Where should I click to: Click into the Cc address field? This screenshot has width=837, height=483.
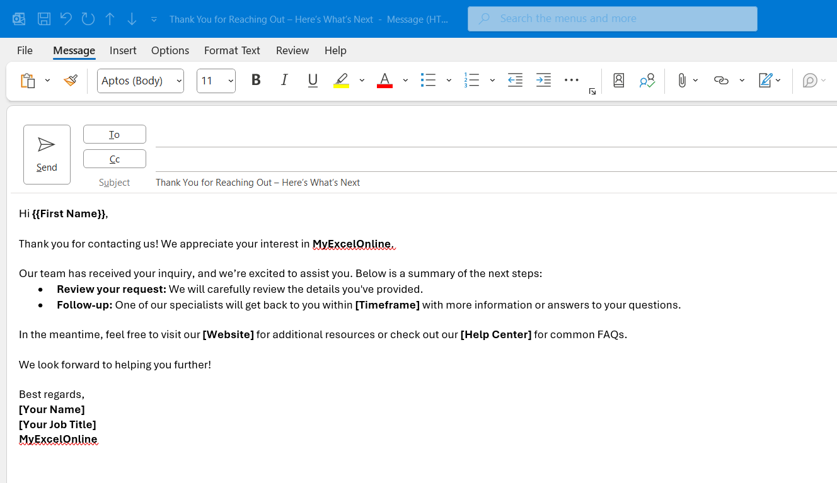click(x=496, y=159)
